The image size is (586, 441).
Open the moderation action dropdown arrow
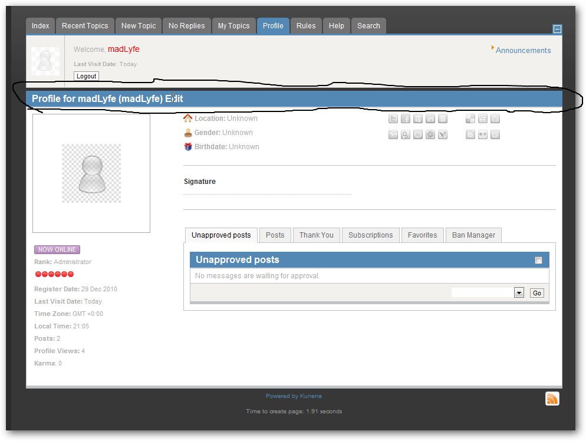point(519,292)
